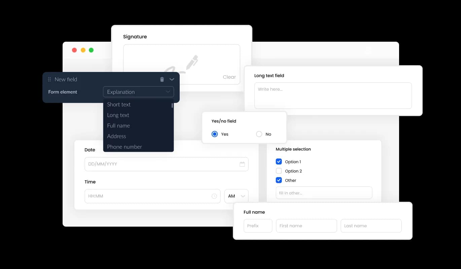The height and width of the screenshot is (269, 461).
Task: Enable the Option 2 checkbox
Action: (279, 170)
